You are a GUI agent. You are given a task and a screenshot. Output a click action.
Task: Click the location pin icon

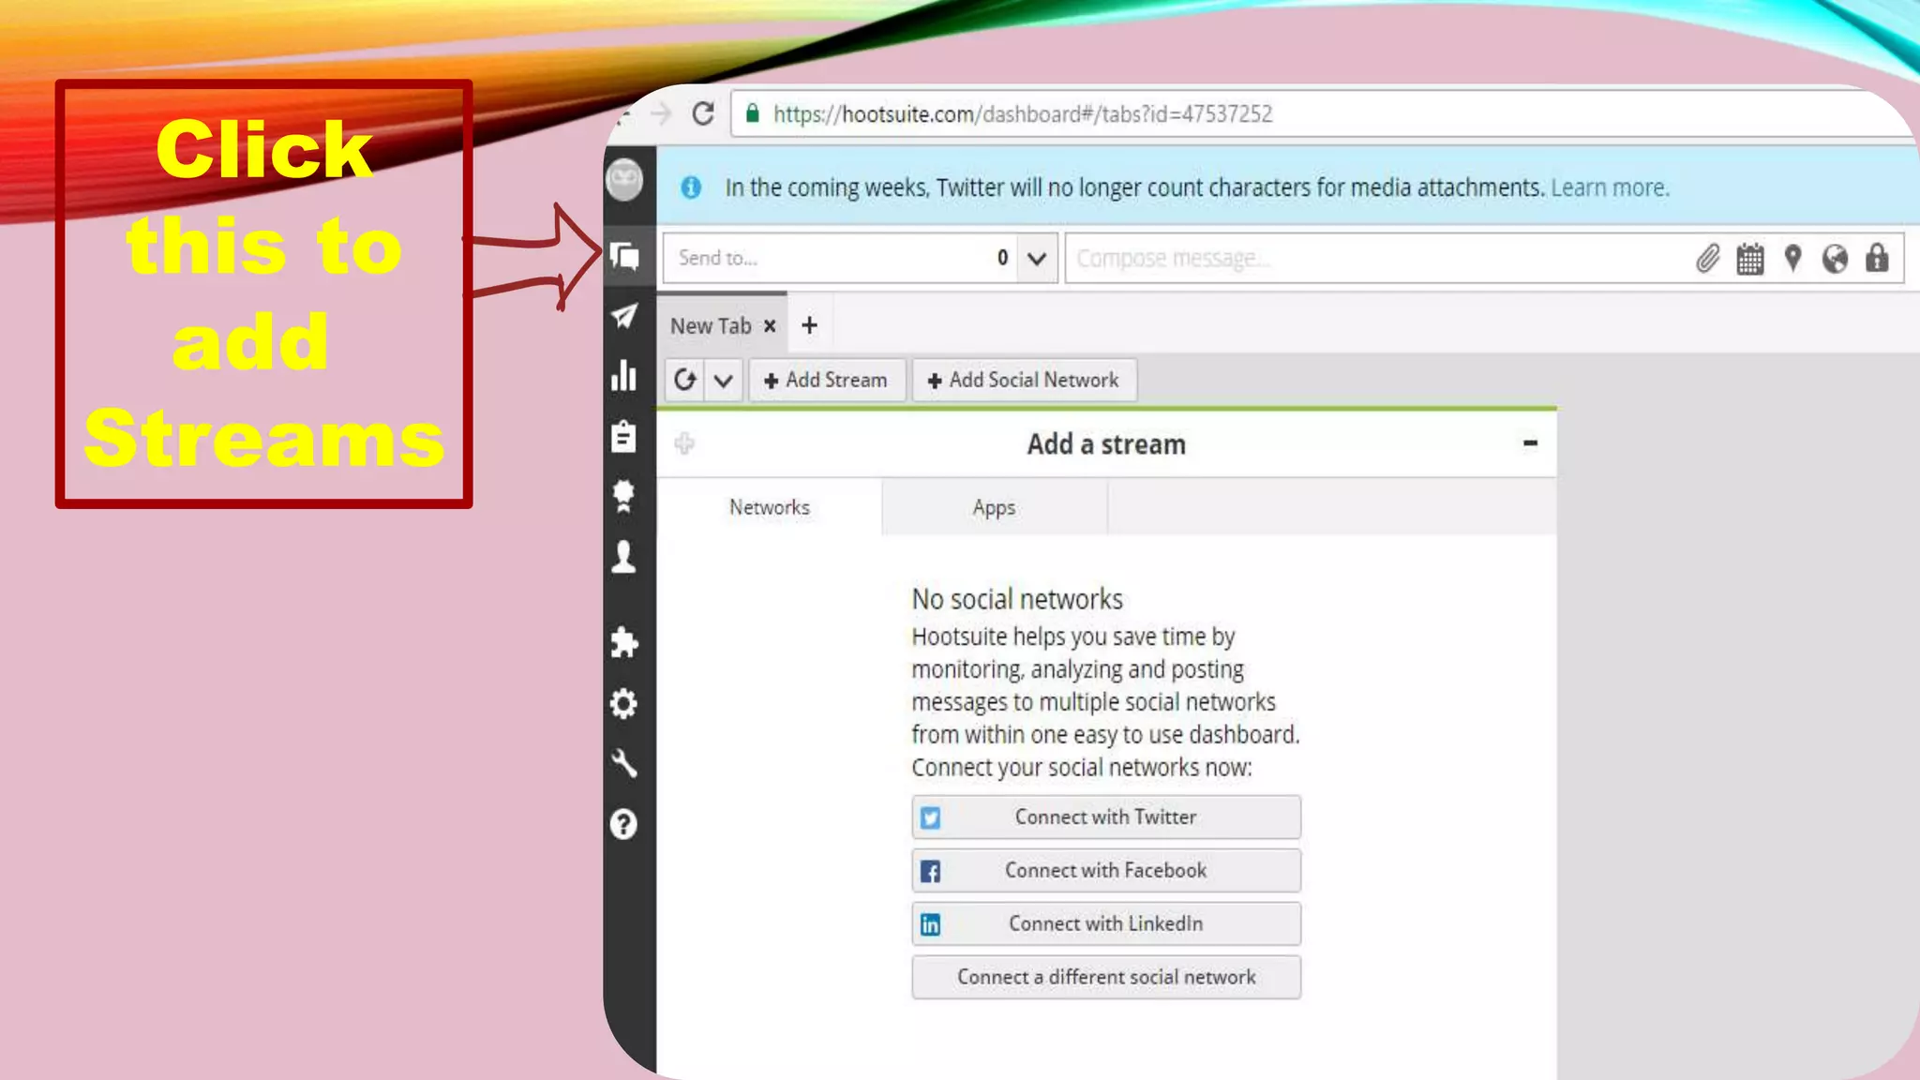(1792, 258)
